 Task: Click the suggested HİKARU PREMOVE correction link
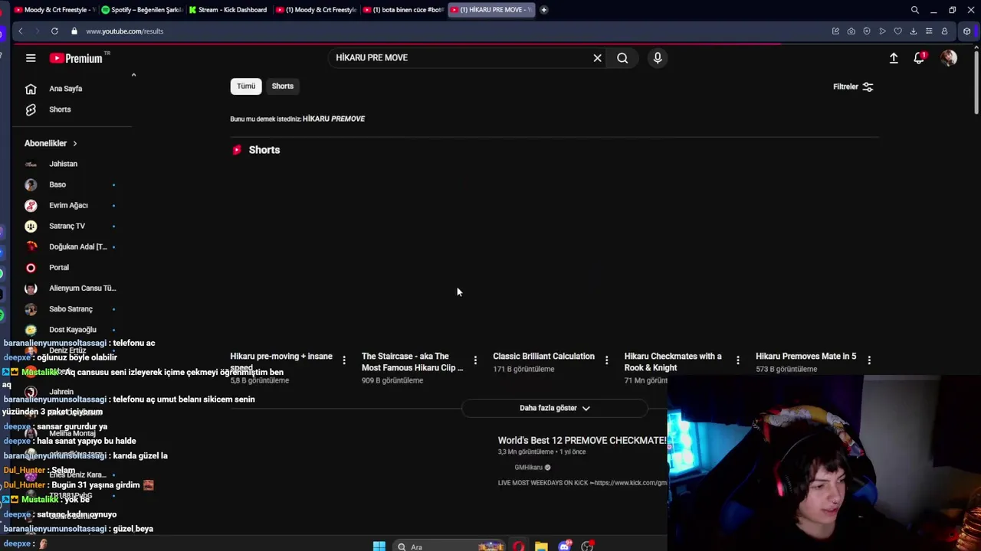[x=333, y=119]
